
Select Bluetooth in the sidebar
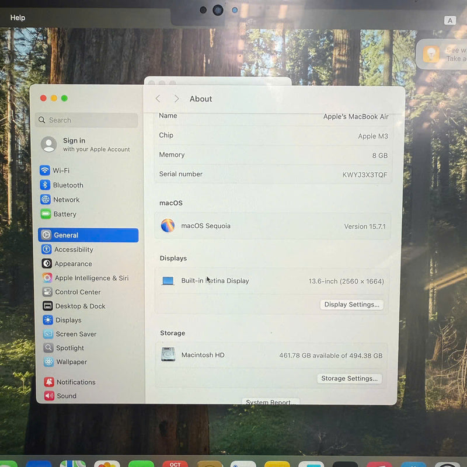pos(68,185)
